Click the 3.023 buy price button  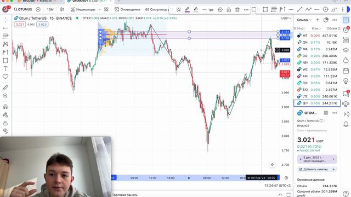(x=42, y=24)
